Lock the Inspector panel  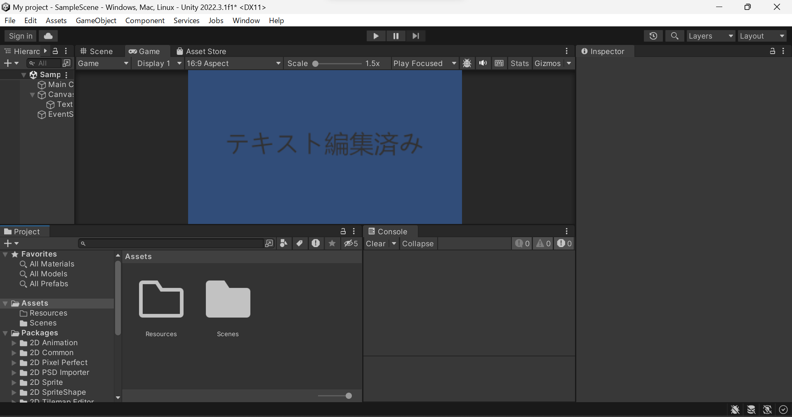click(x=773, y=51)
